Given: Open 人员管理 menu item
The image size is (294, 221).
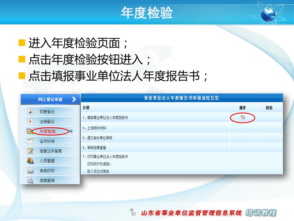Looking at the screenshot, I should [47, 161].
